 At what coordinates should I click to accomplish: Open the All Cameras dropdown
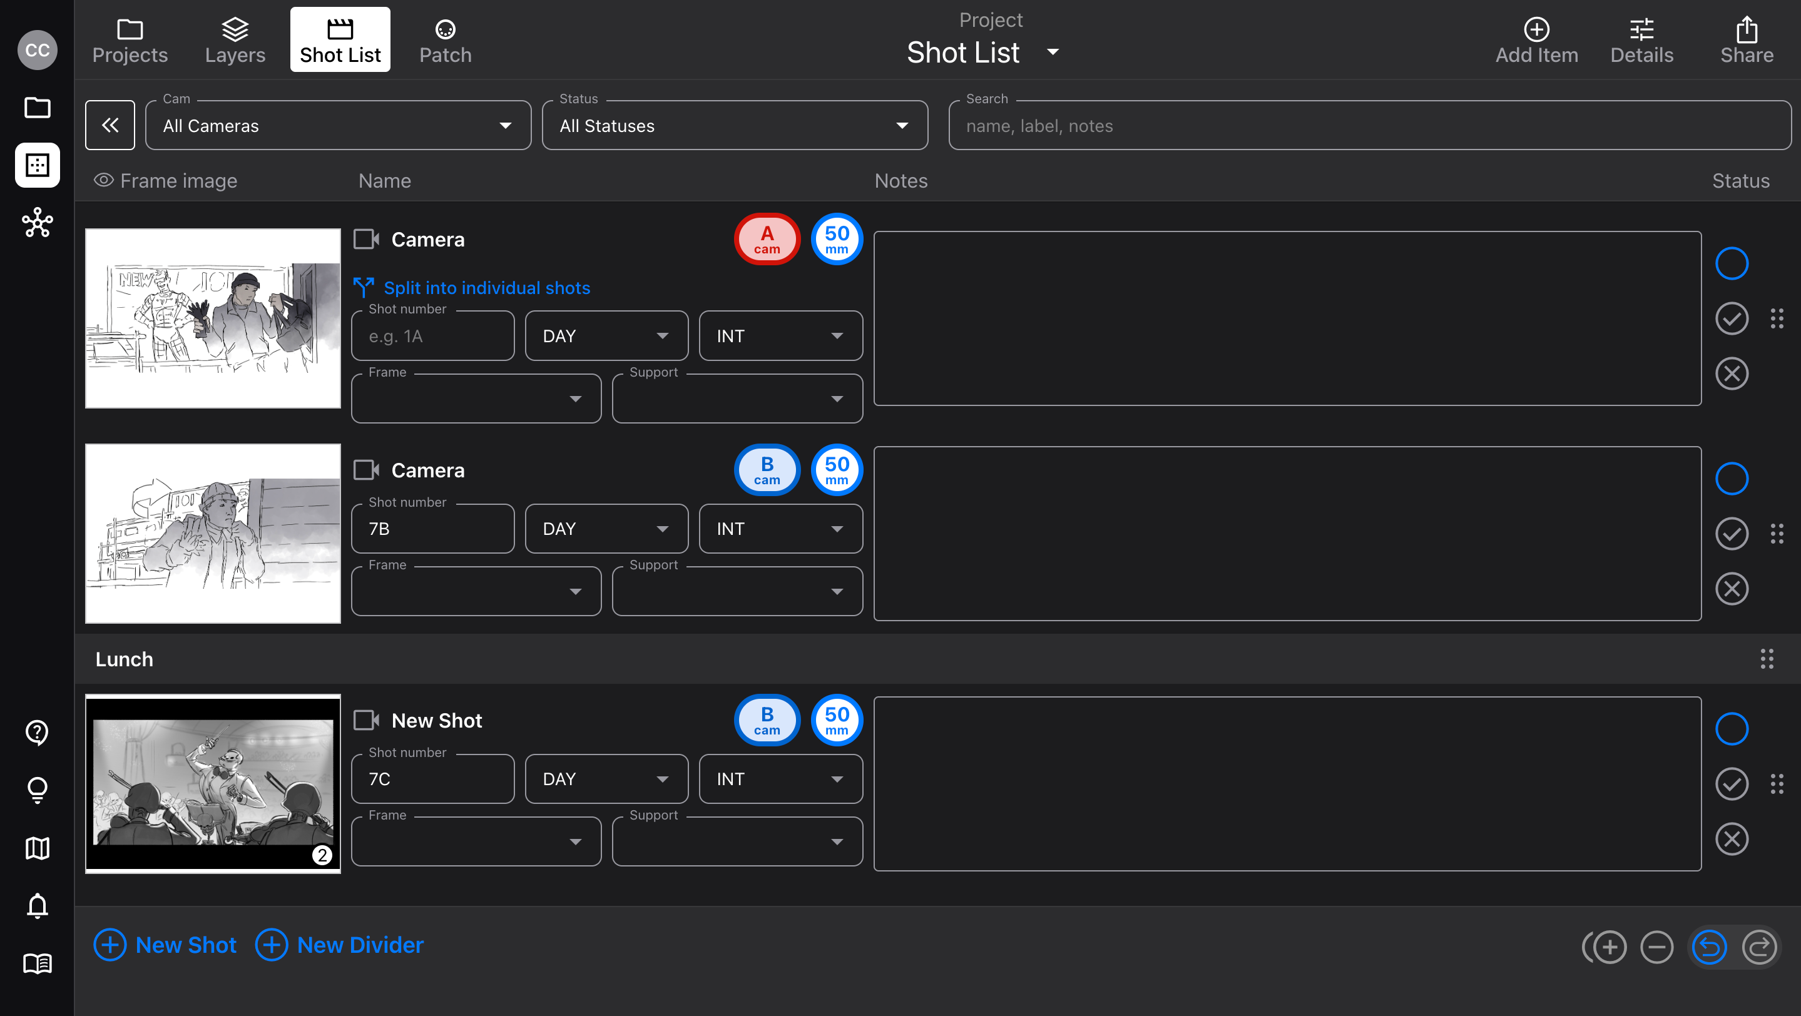point(338,126)
